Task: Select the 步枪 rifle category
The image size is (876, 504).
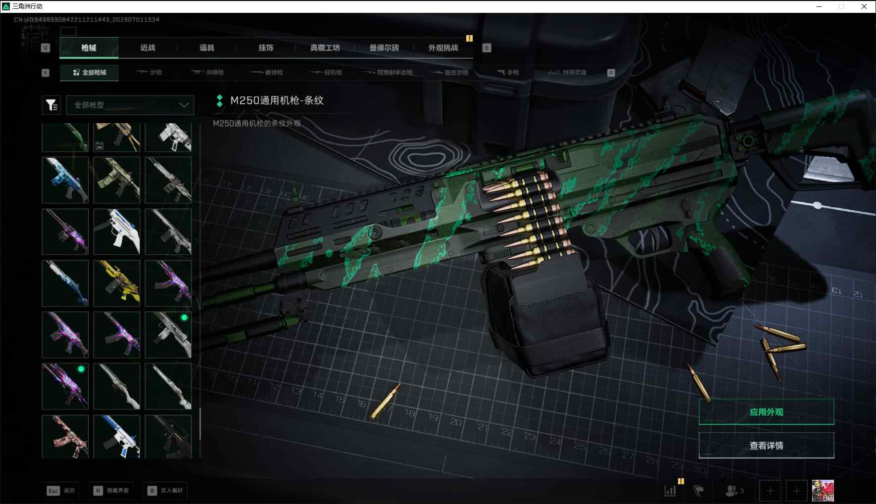Action: pos(149,72)
